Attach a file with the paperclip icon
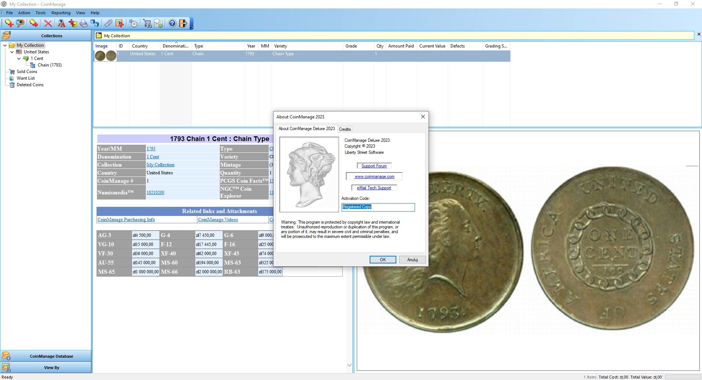The height and width of the screenshot is (380, 702). click(108, 23)
